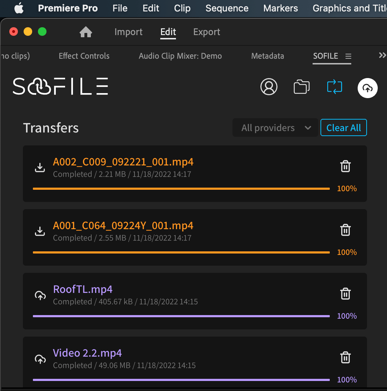
Task: Go to the Premiere Pro home icon
Action: (86, 32)
